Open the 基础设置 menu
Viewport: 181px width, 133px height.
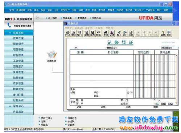pos(21,10)
